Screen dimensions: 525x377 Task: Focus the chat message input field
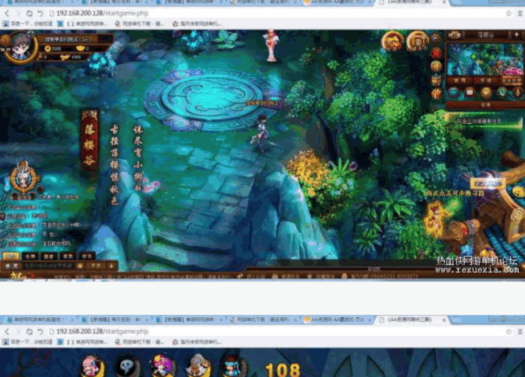coord(49,266)
